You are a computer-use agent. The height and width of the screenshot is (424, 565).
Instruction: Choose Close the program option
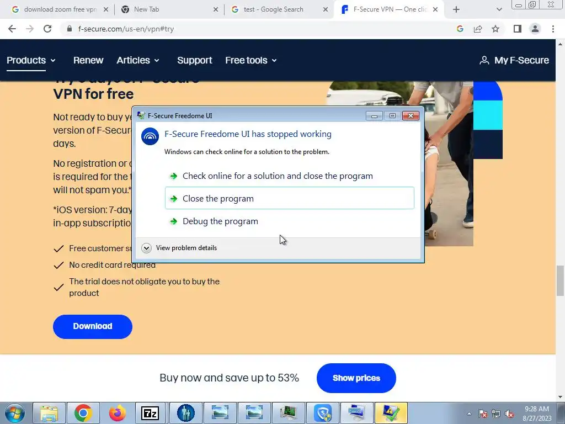tap(289, 198)
